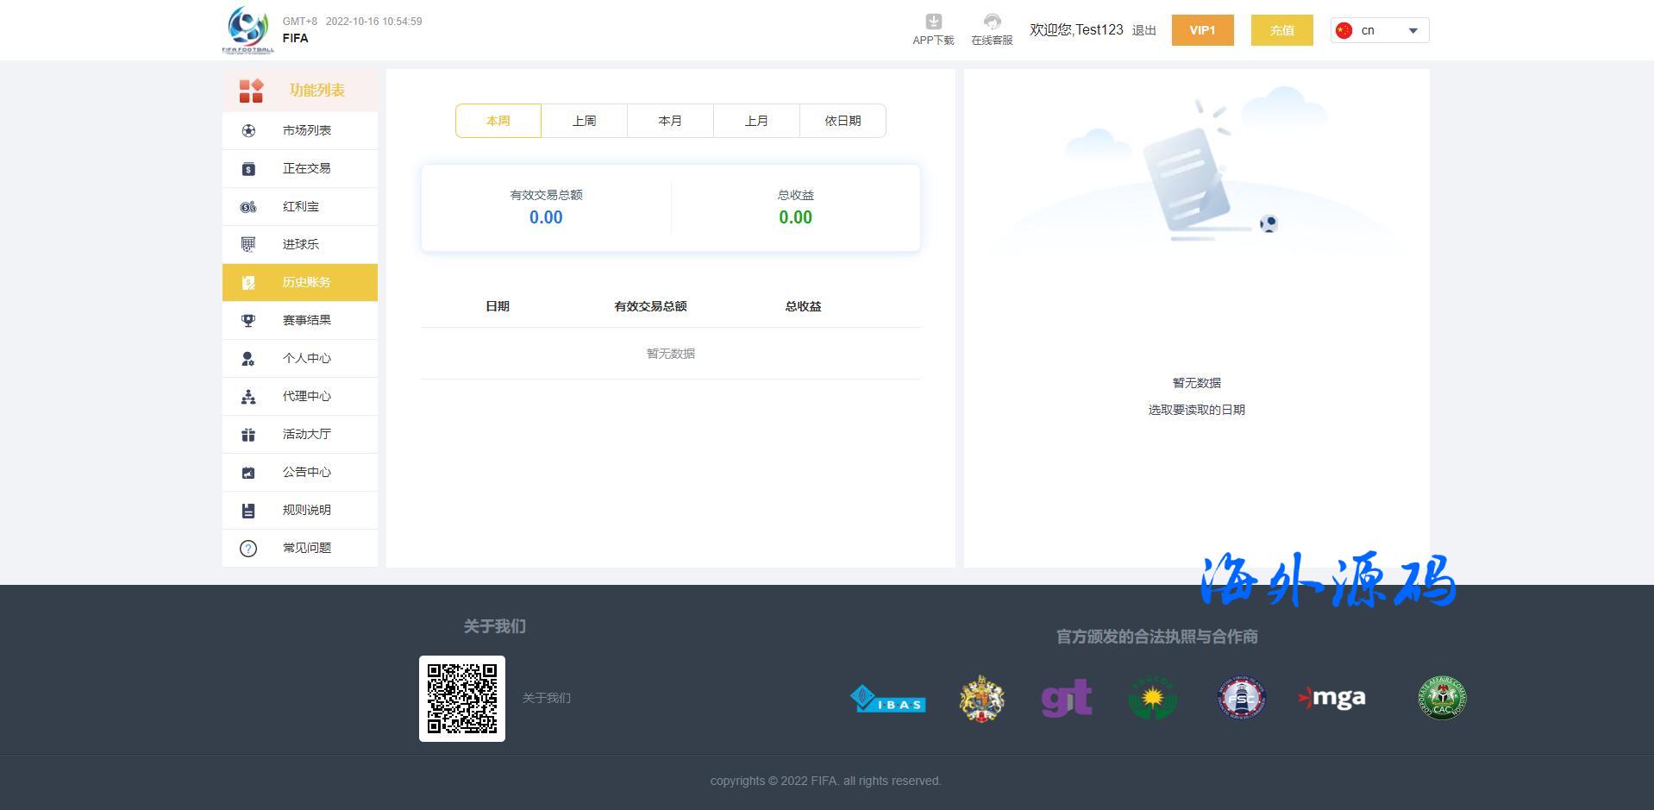Screen dimensions: 1654x810
Task: Select the 本月 tab
Action: (670, 121)
